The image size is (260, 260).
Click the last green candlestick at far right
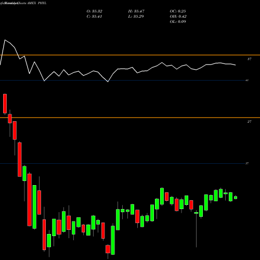click(x=236, y=197)
